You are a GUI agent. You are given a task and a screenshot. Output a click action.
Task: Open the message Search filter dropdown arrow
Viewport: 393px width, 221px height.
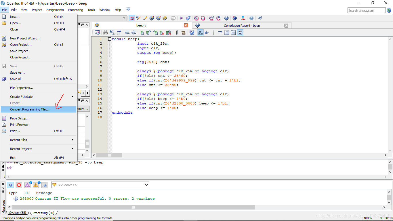[146, 185]
